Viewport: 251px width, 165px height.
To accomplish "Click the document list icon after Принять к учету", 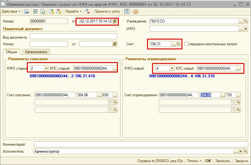I will click(x=127, y=11).
